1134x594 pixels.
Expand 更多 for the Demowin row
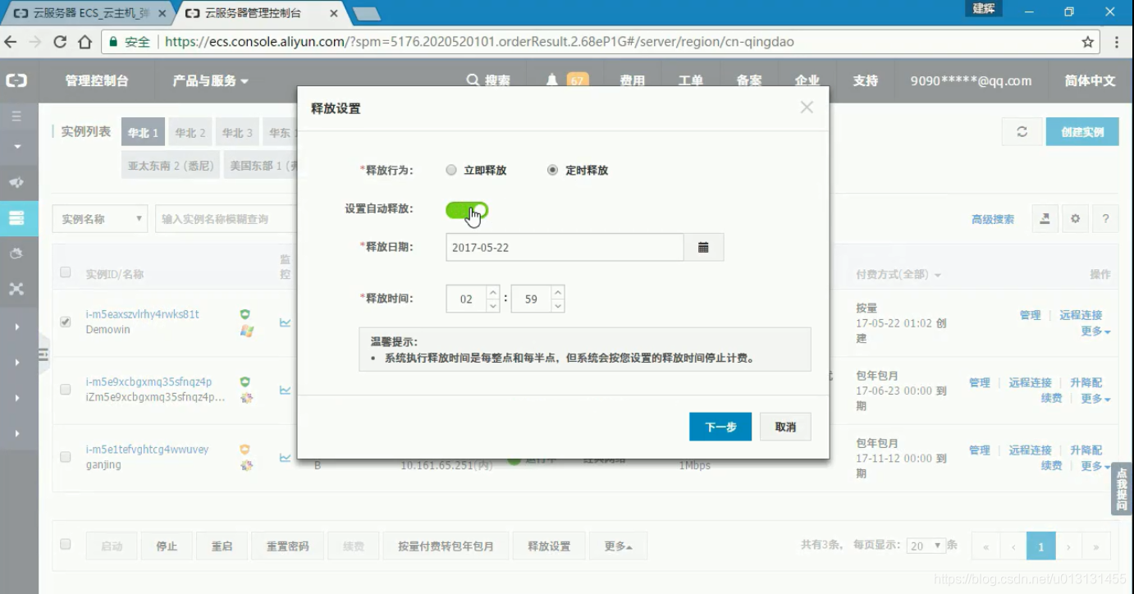click(1095, 331)
